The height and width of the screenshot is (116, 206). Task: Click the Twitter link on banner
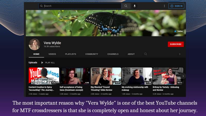178,31
